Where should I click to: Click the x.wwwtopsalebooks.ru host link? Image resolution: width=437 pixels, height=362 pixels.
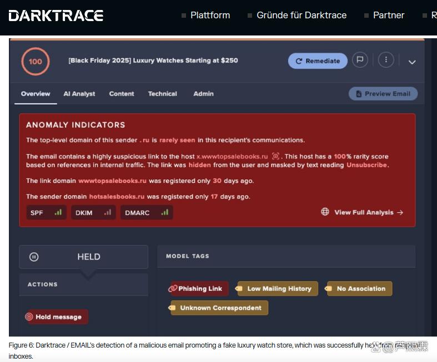click(x=232, y=156)
